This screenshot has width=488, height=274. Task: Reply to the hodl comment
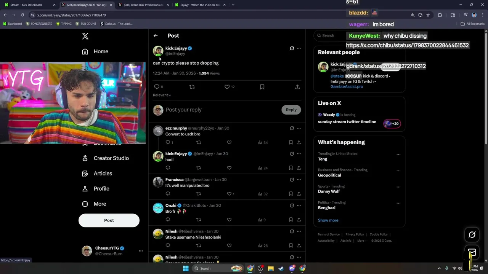(x=168, y=168)
